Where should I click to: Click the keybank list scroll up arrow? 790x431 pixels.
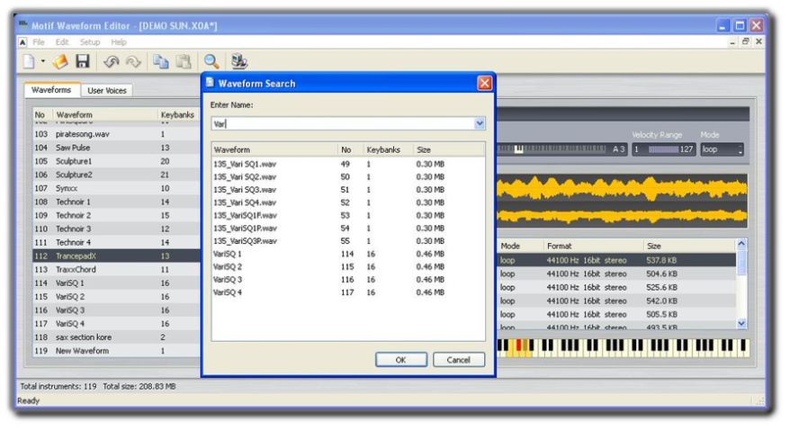click(x=741, y=245)
